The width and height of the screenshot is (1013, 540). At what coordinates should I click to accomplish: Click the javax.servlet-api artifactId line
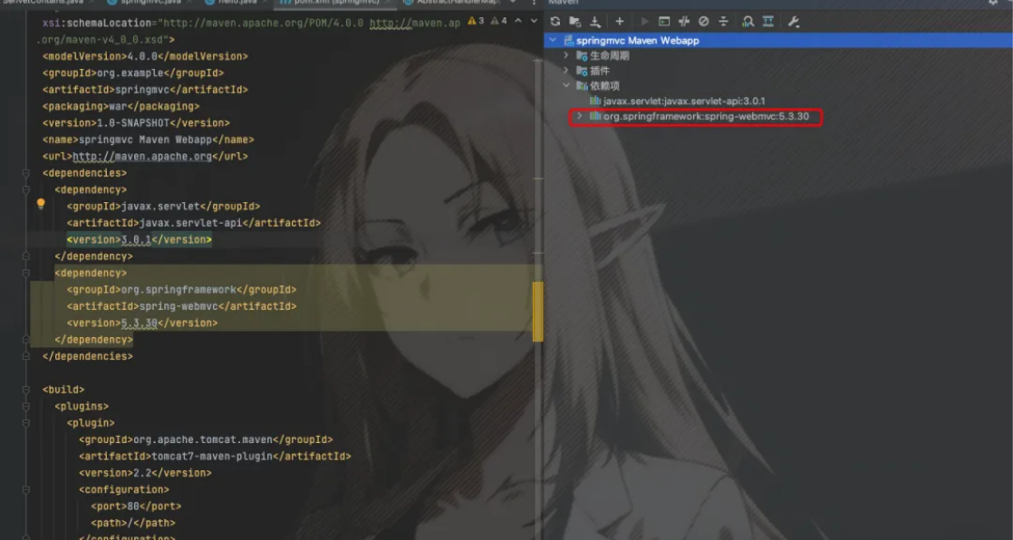coord(194,223)
